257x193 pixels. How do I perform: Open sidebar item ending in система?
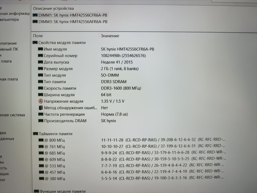coord(12,115)
